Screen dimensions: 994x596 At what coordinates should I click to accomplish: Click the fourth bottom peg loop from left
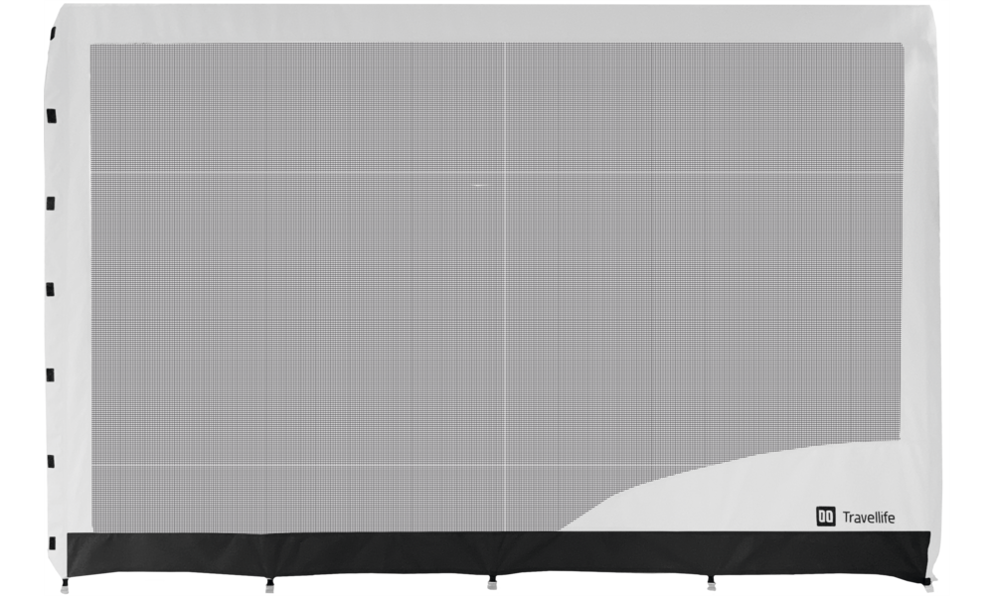712,583
